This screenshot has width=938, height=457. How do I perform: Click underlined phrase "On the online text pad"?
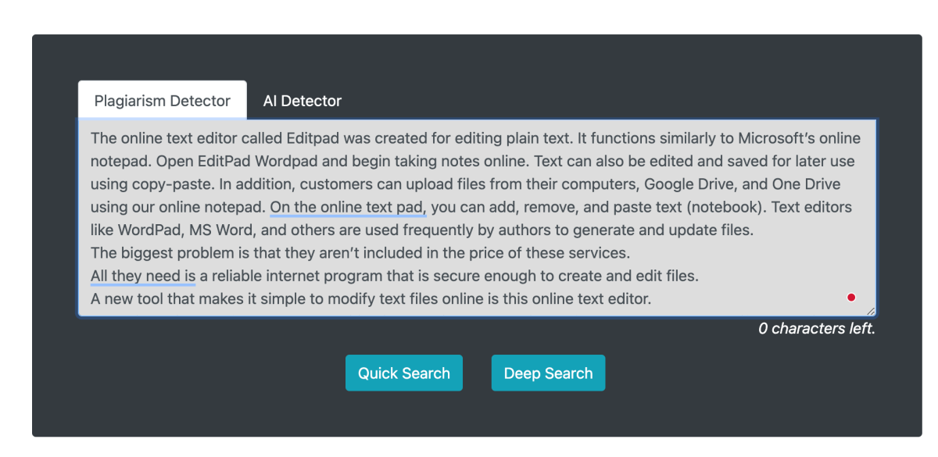pyautogui.click(x=347, y=208)
